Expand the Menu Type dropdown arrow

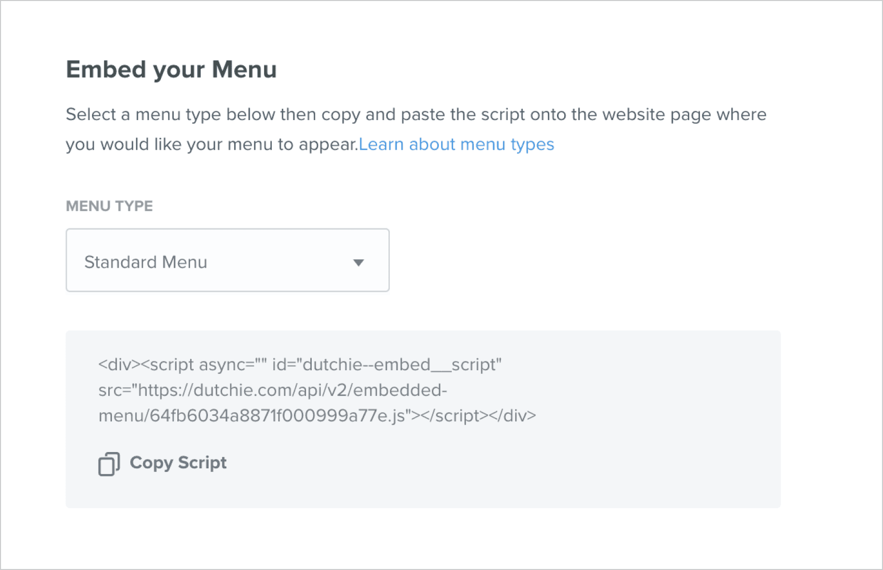[358, 263]
